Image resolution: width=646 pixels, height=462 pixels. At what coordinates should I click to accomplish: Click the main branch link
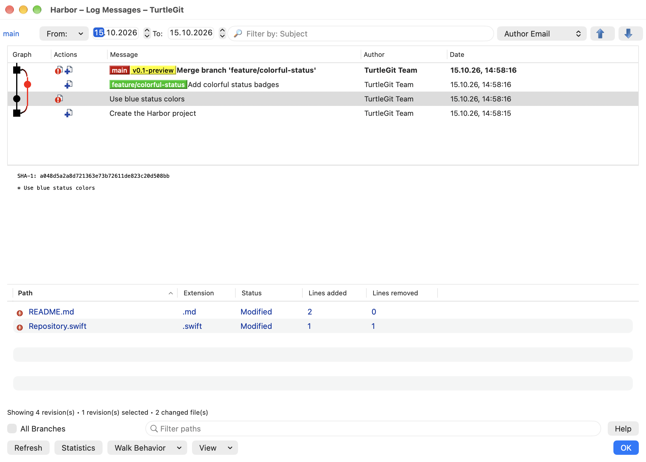click(x=11, y=34)
